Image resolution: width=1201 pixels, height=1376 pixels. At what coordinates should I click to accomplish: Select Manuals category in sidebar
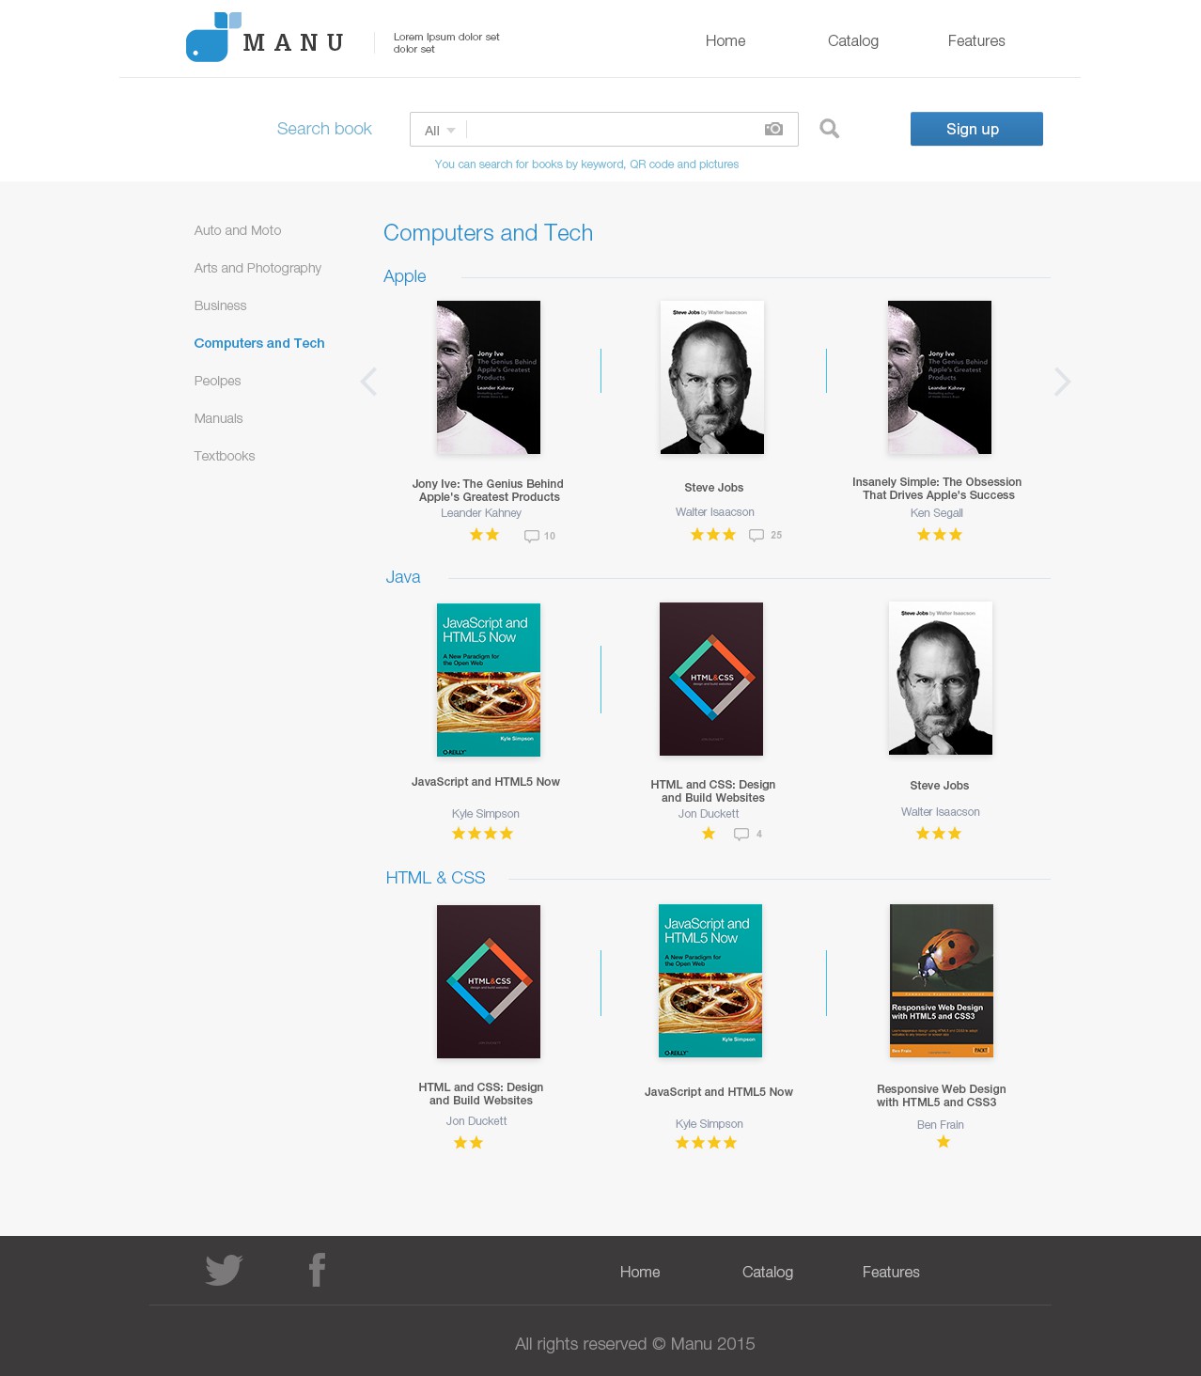tap(218, 418)
